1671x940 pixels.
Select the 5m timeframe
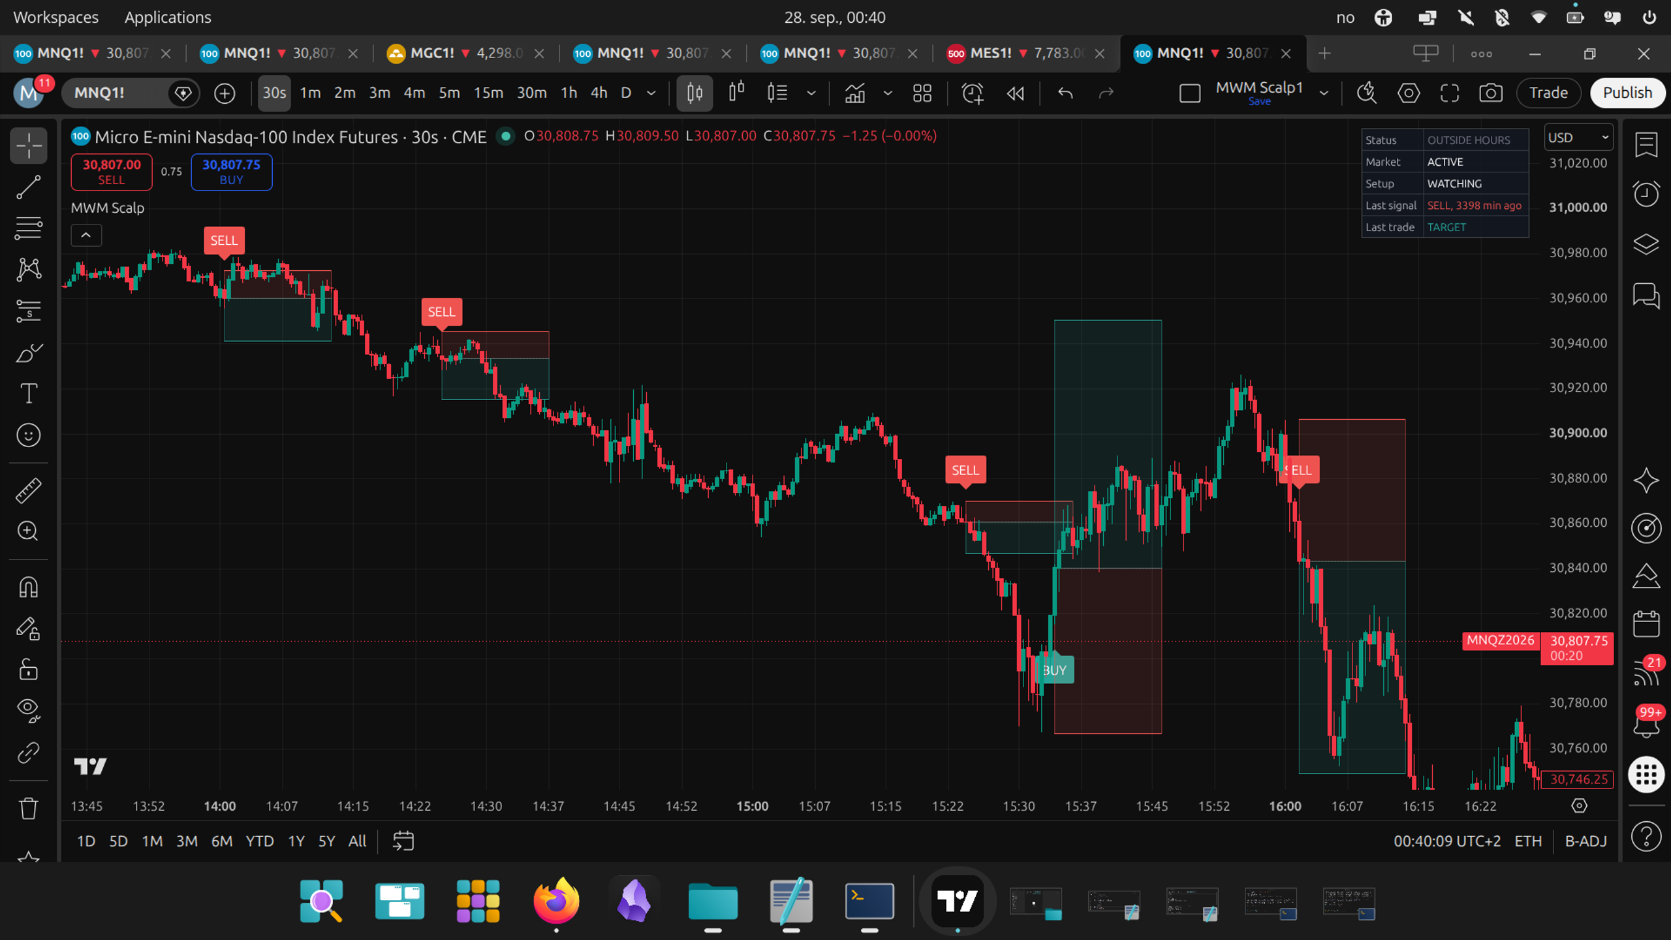click(449, 93)
